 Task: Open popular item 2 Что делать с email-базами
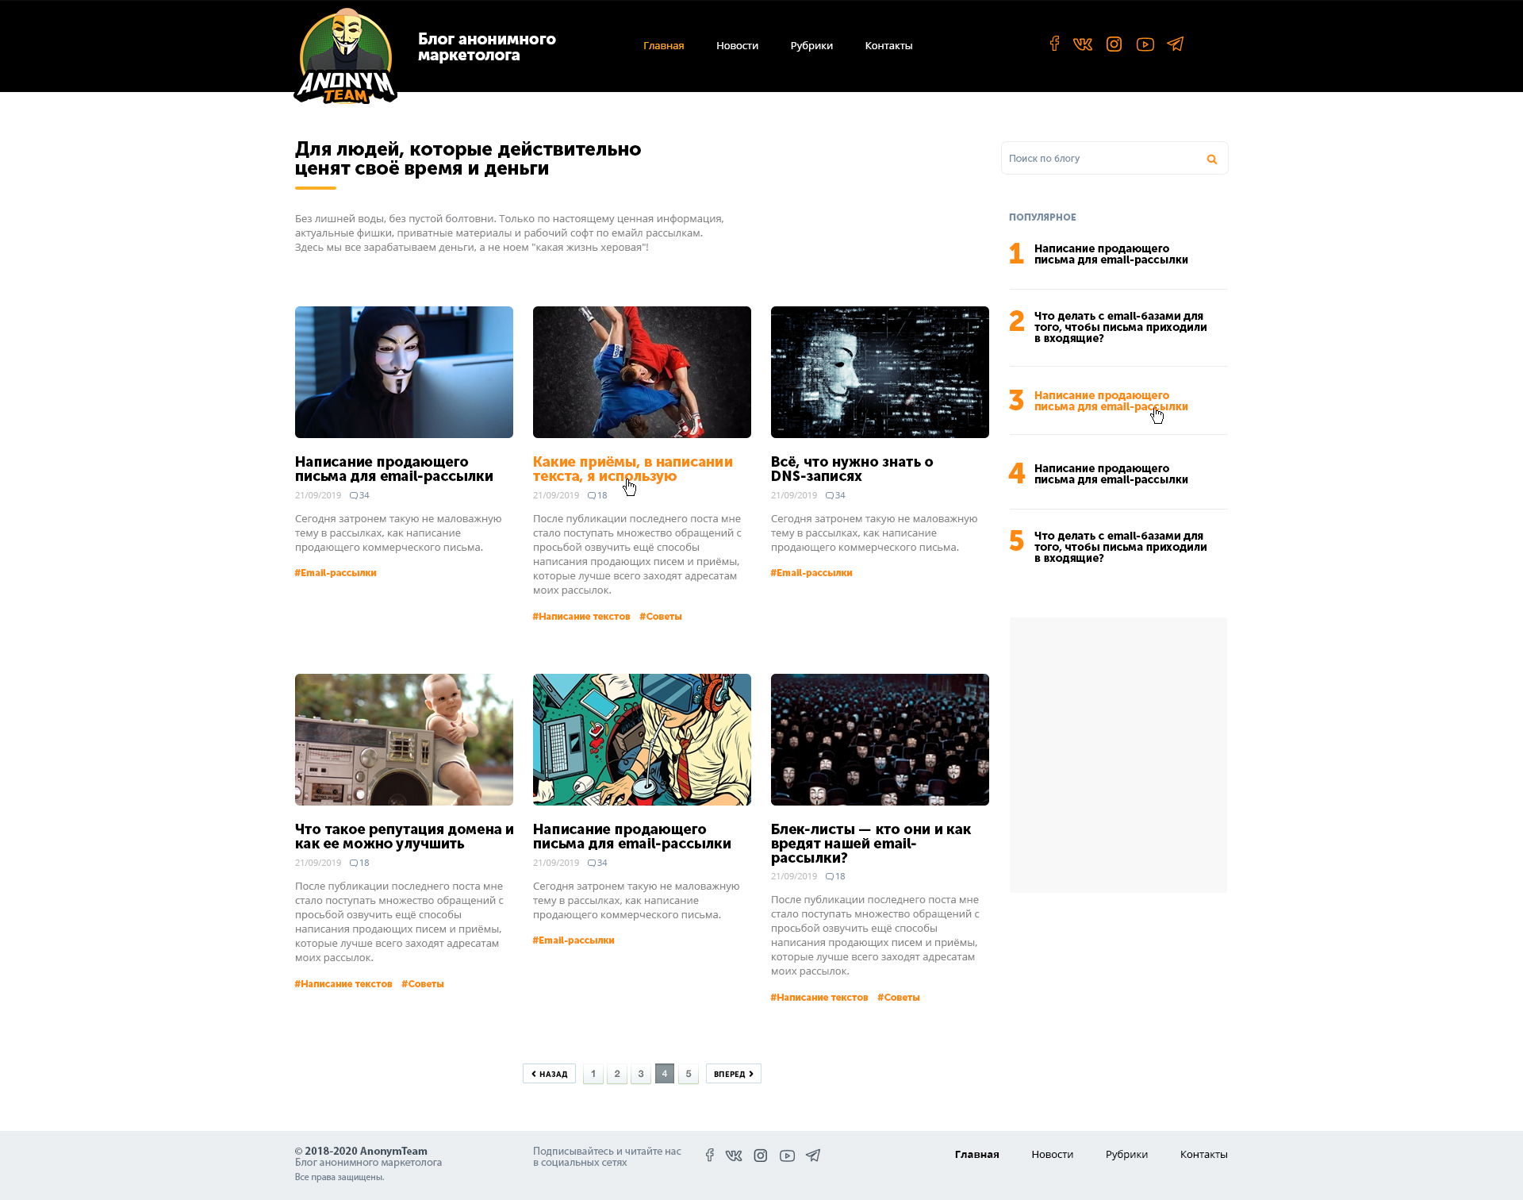pyautogui.click(x=1120, y=327)
